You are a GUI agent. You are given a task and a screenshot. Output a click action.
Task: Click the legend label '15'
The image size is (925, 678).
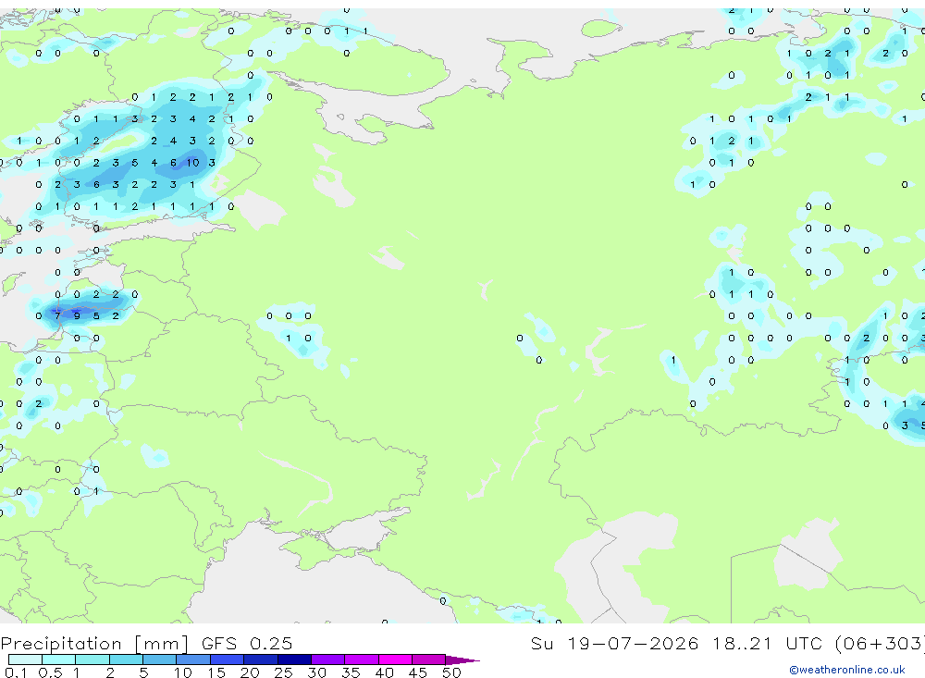216,672
